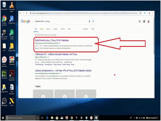Open X-Lite desktop icon
Image resolution: width=161 pixels, height=121 pixels.
[12, 102]
